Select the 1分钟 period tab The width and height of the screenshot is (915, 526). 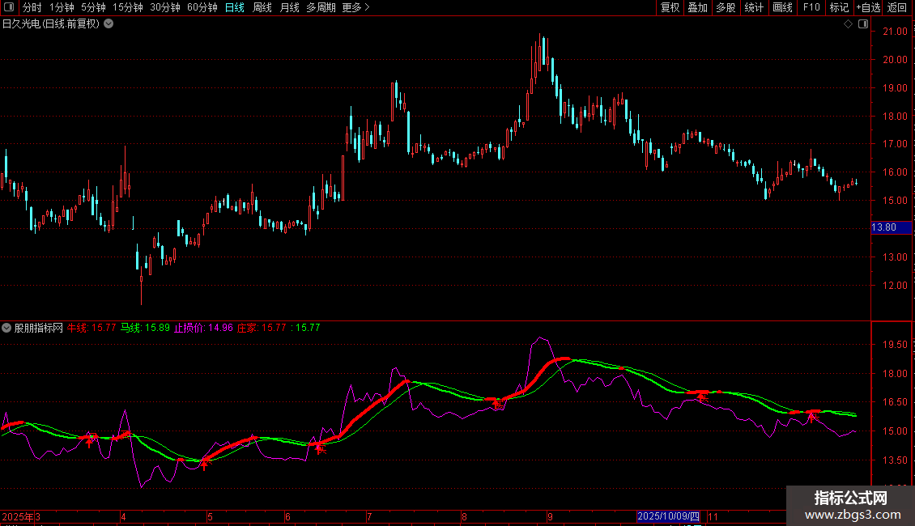[x=62, y=7]
